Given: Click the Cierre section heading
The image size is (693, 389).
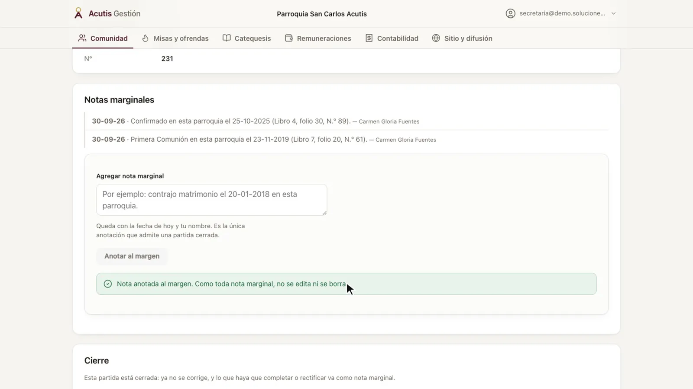Looking at the screenshot, I should 97,360.
